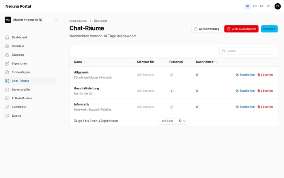The image size is (284, 178).
Task: Click the Personen badge in Geschäftsleitung row
Action: [171, 91]
